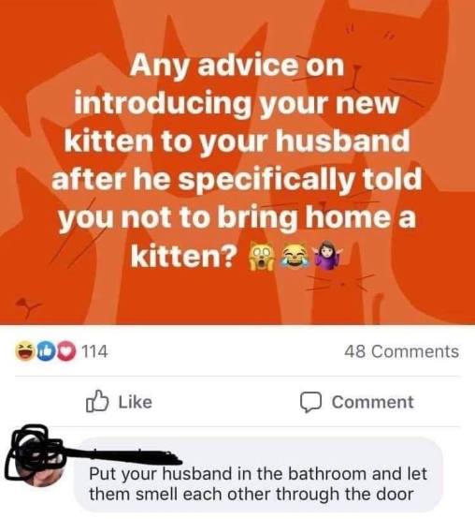
Task: Click the blue thumbs-up reaction icon
Action: [x=44, y=352]
